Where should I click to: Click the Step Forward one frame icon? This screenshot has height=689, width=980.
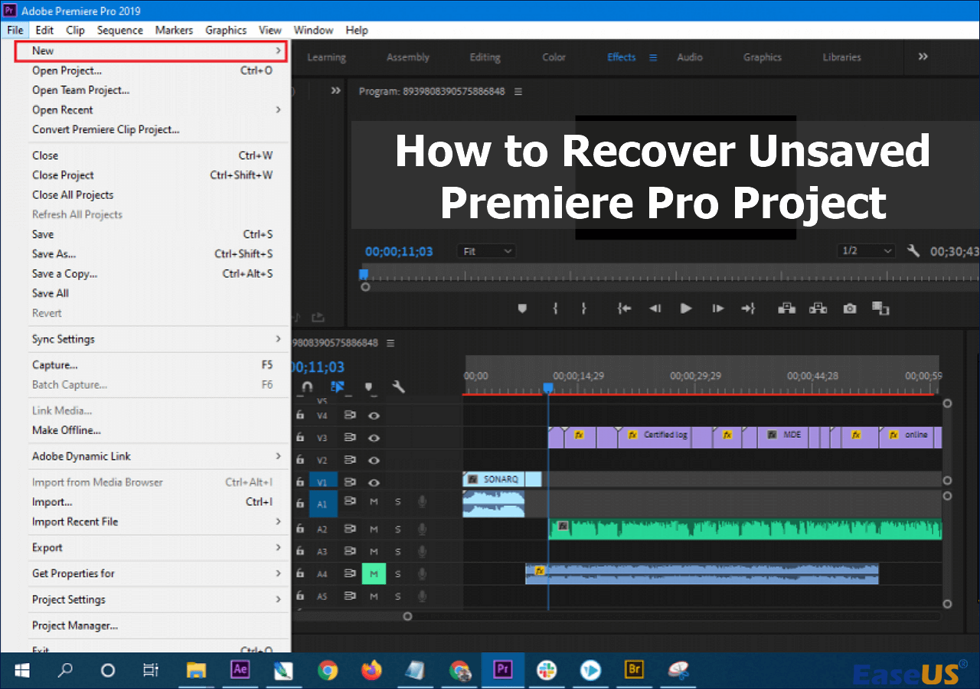[717, 309]
